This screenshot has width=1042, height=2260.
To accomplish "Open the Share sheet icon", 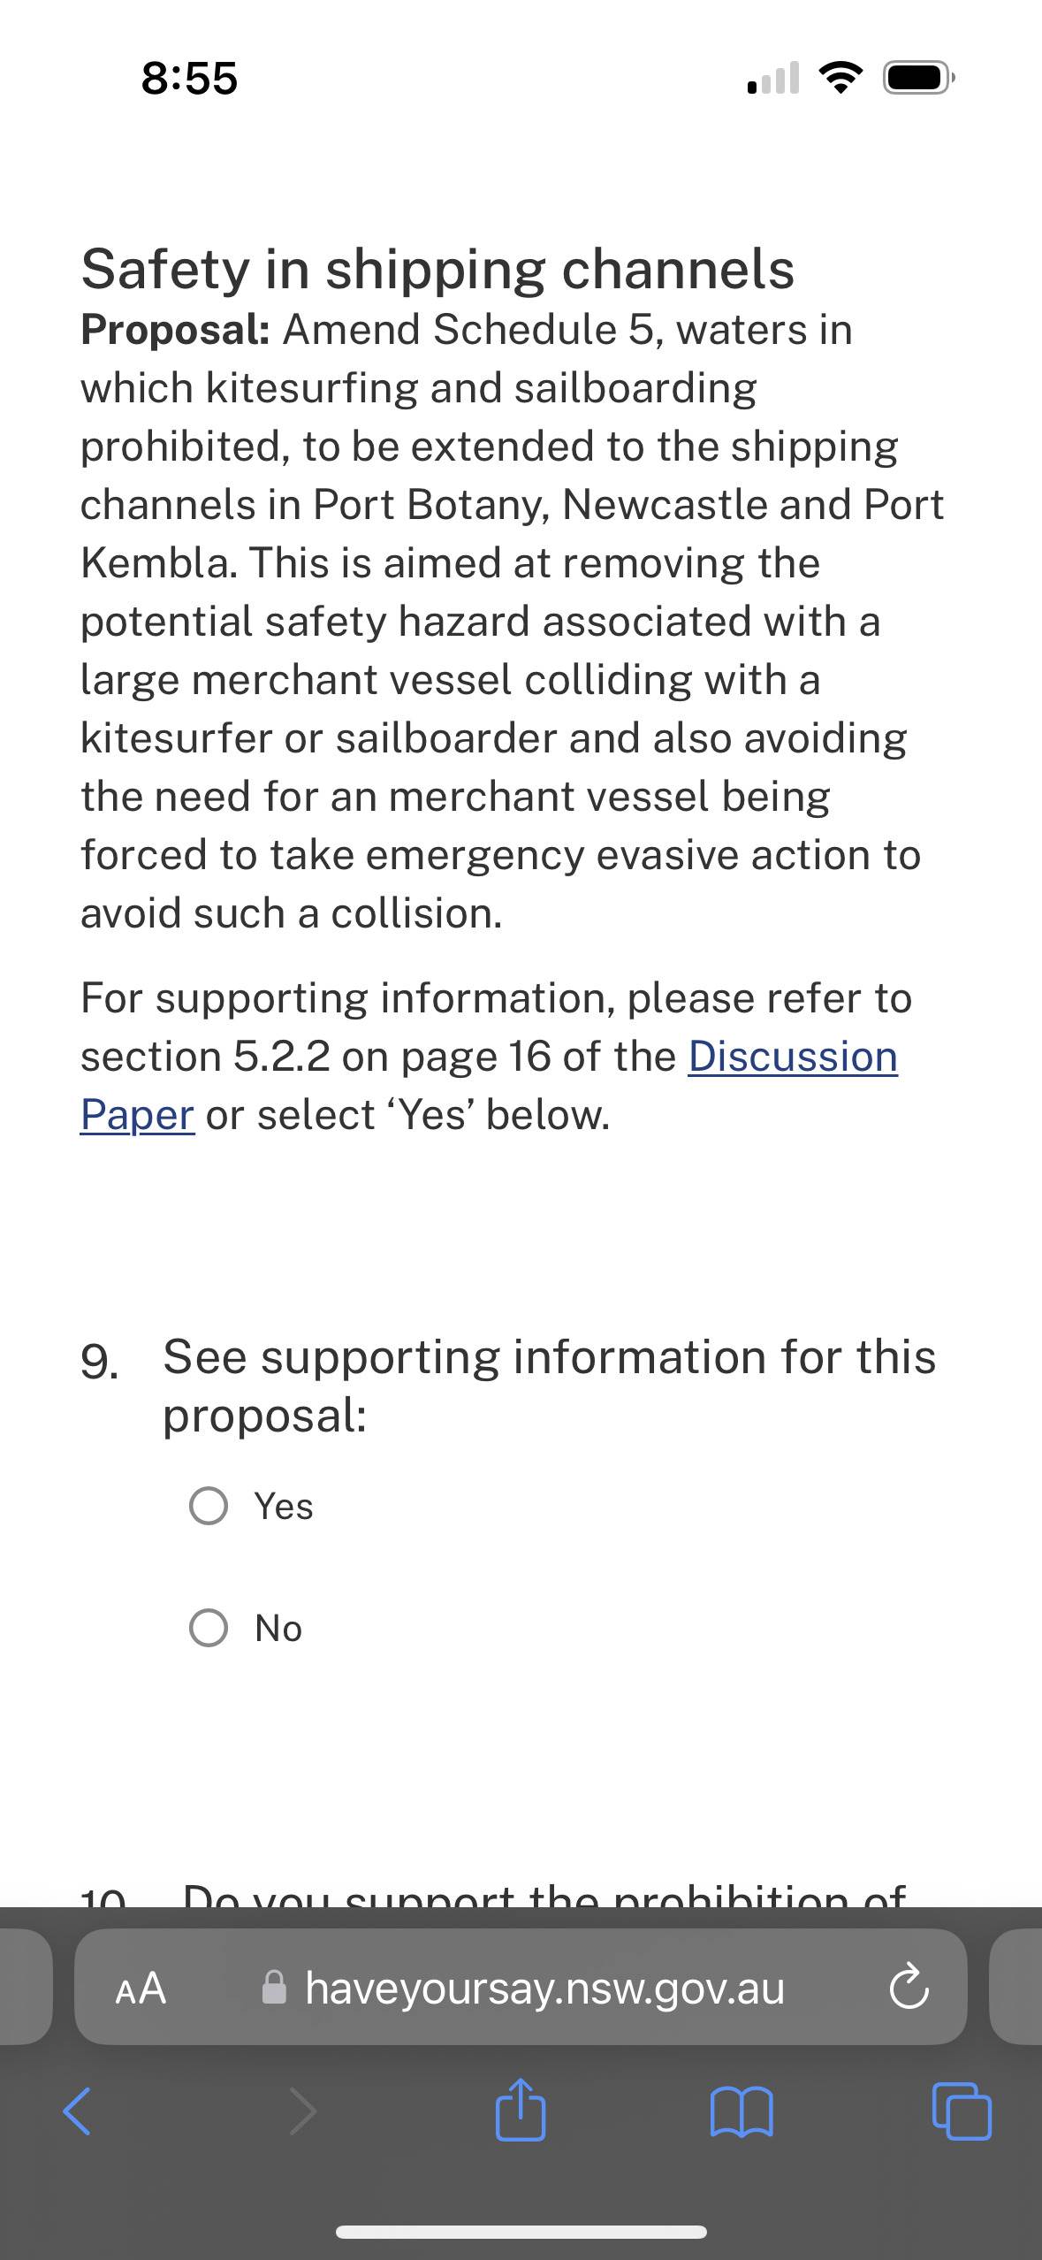I will pyautogui.click(x=521, y=2109).
